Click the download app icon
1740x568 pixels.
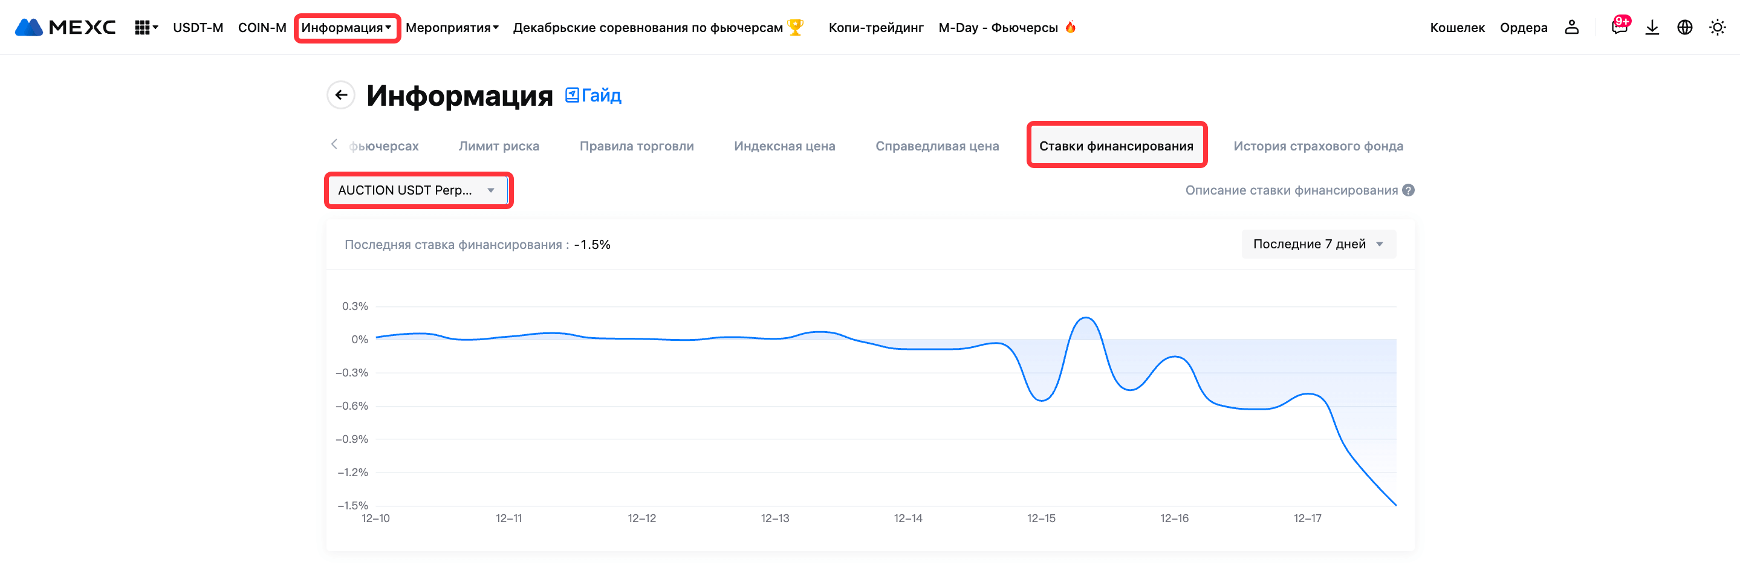click(1652, 28)
